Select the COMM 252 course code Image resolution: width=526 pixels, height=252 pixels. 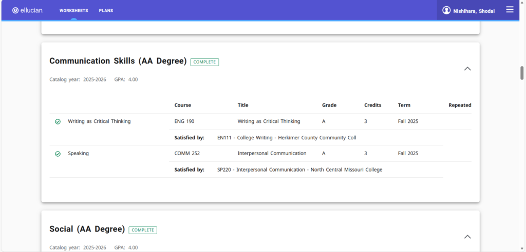click(x=187, y=153)
